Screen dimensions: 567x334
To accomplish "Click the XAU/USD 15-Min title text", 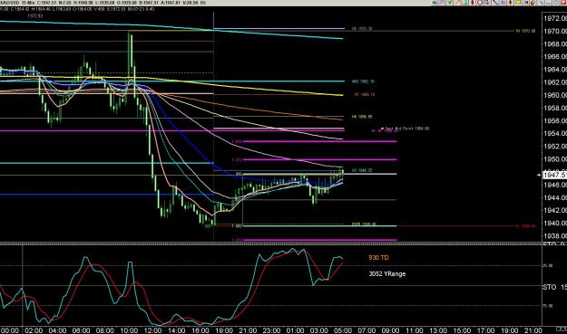I will pyautogui.click(x=18, y=3).
